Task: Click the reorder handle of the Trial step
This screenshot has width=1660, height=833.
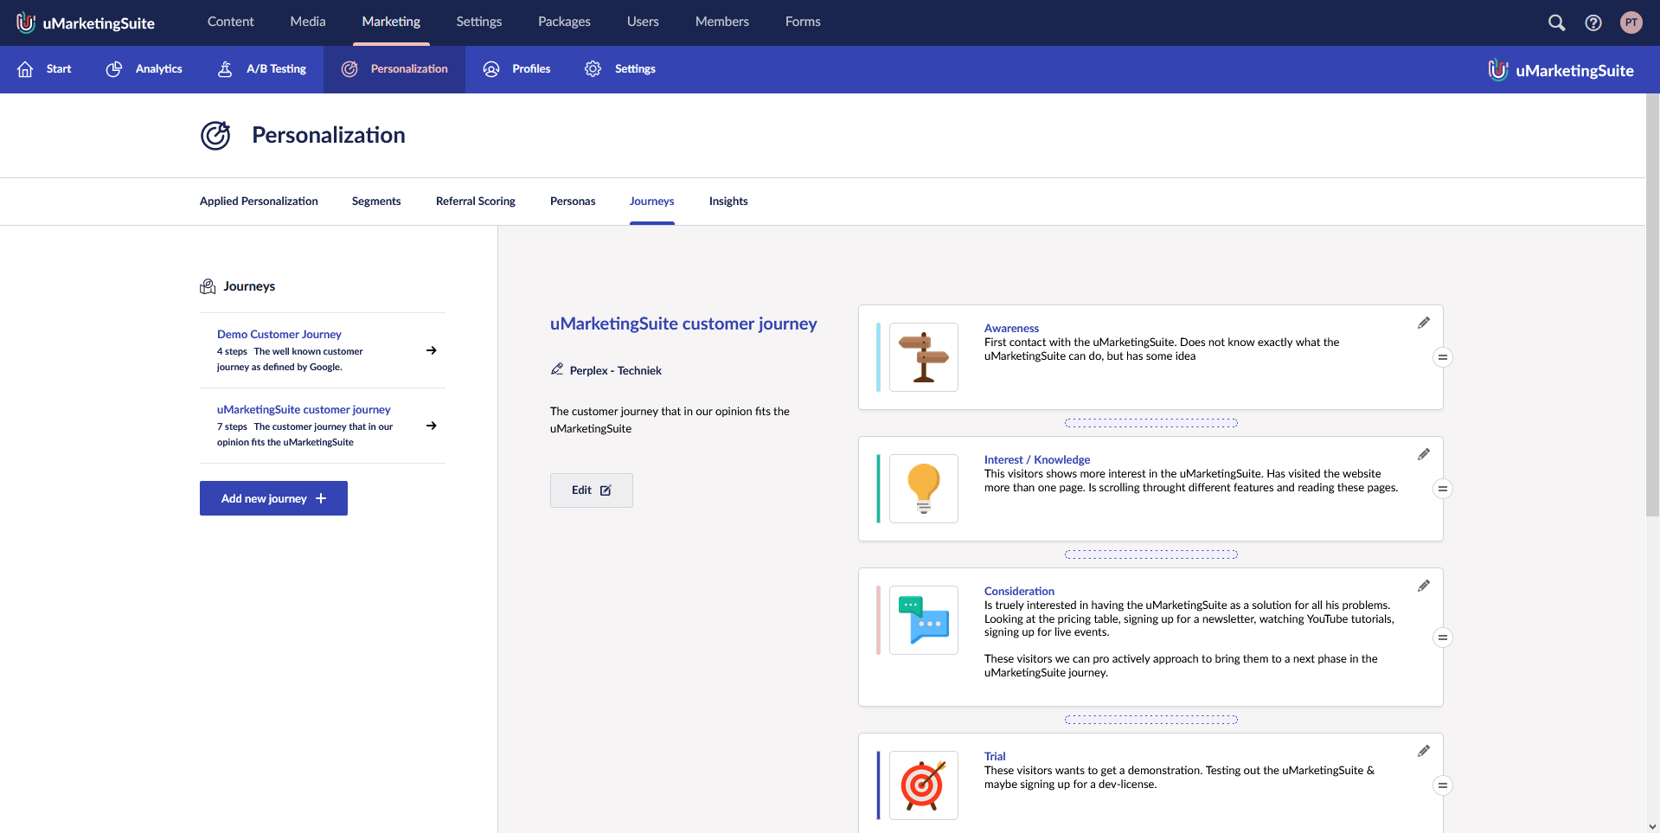Action: pos(1442,785)
